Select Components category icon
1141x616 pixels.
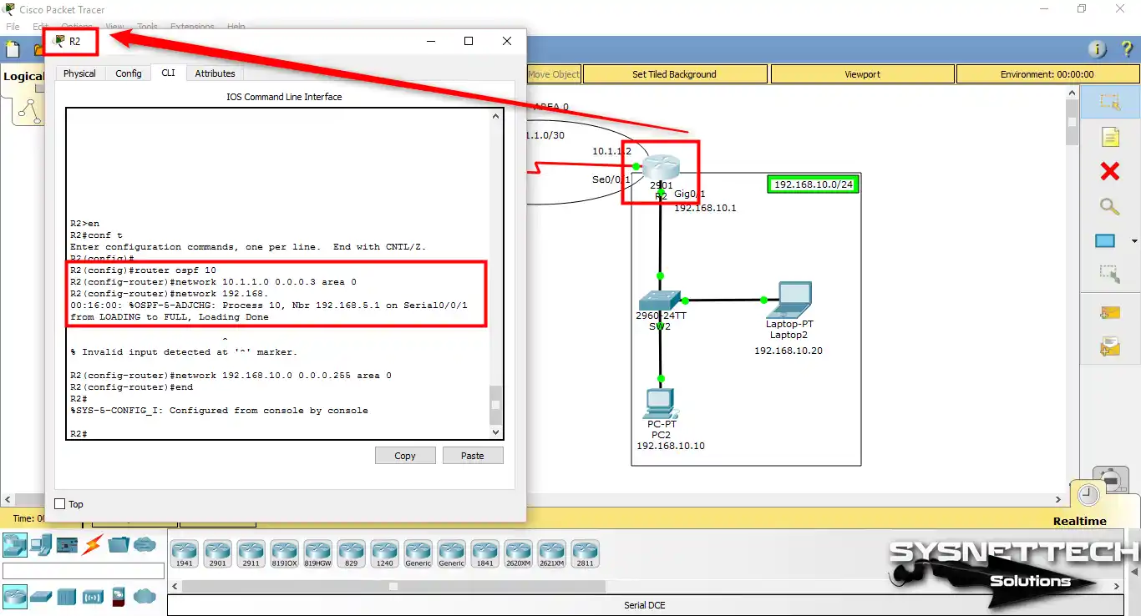[x=67, y=545]
